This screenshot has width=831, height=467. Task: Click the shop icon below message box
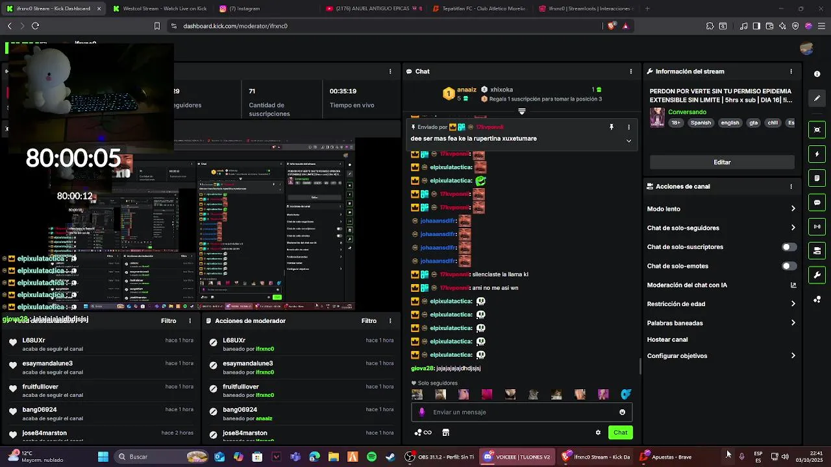coord(445,433)
